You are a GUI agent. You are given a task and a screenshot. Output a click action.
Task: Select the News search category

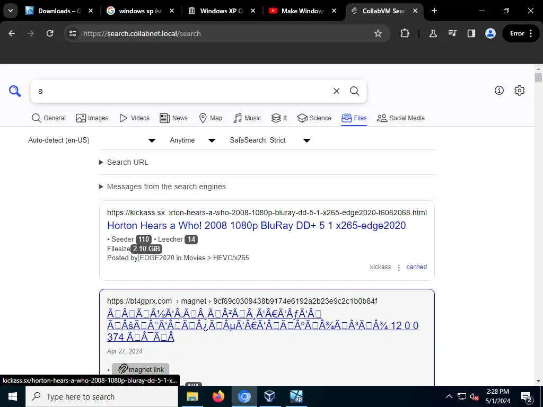173,118
